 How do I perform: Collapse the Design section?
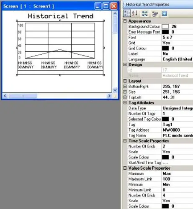125,64
